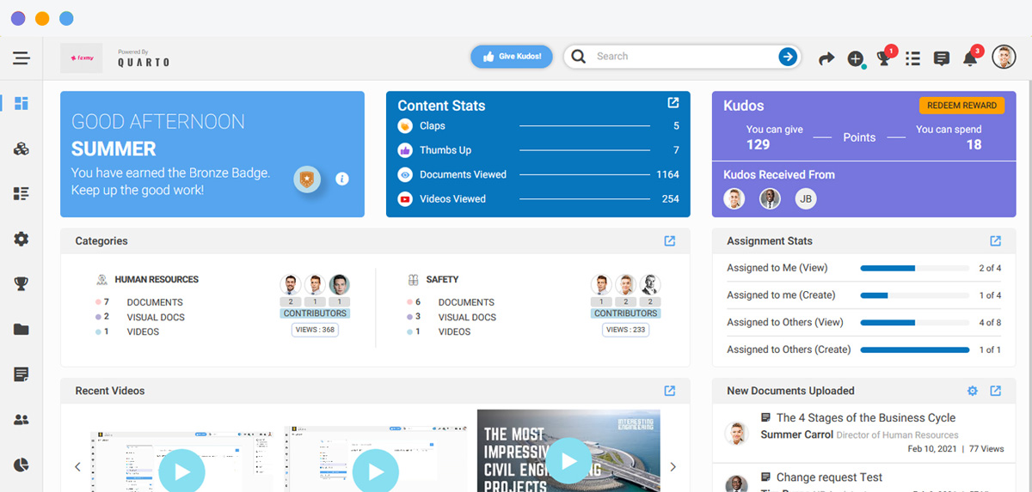Image resolution: width=1032 pixels, height=492 pixels.
Task: Open the task list icon in the header
Action: (x=913, y=58)
